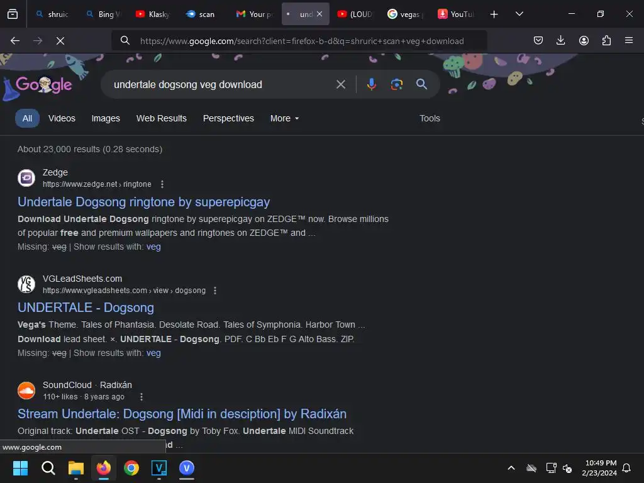644x483 pixels.
Task: Switch to the vegas Google tab
Action: click(405, 14)
